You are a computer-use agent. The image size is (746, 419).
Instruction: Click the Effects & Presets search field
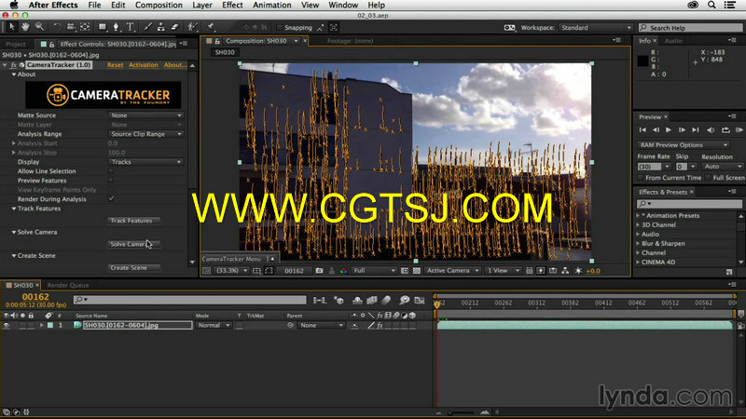[689, 204]
